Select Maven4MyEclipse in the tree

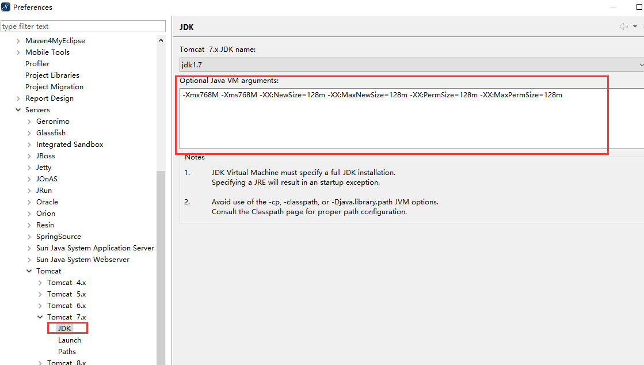click(x=55, y=41)
